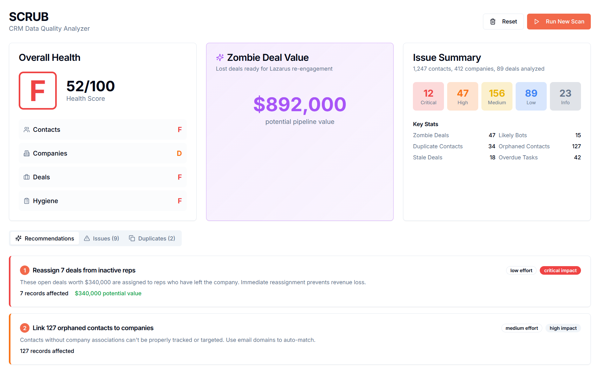Select the 156 Medium issues badge
Image resolution: width=600 pixels, height=371 pixels.
pos(497,96)
